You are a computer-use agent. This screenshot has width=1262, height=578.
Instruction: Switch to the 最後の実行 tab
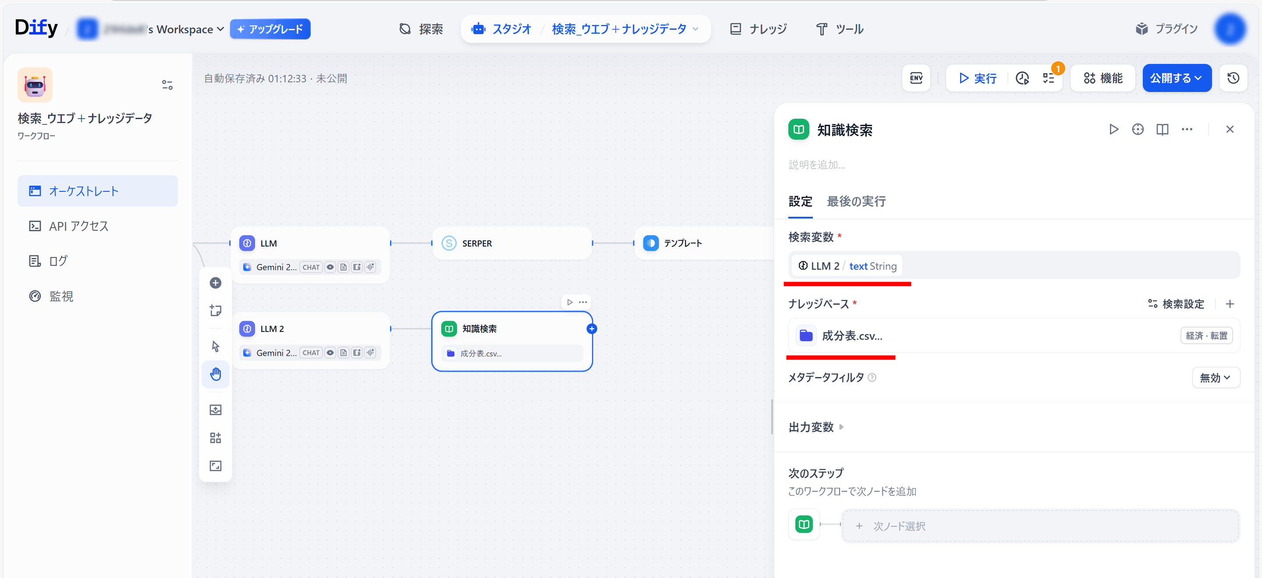tap(856, 201)
